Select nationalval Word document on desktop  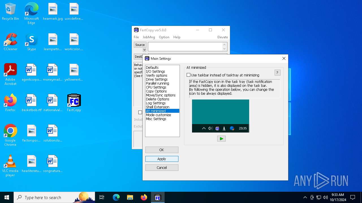53,103
